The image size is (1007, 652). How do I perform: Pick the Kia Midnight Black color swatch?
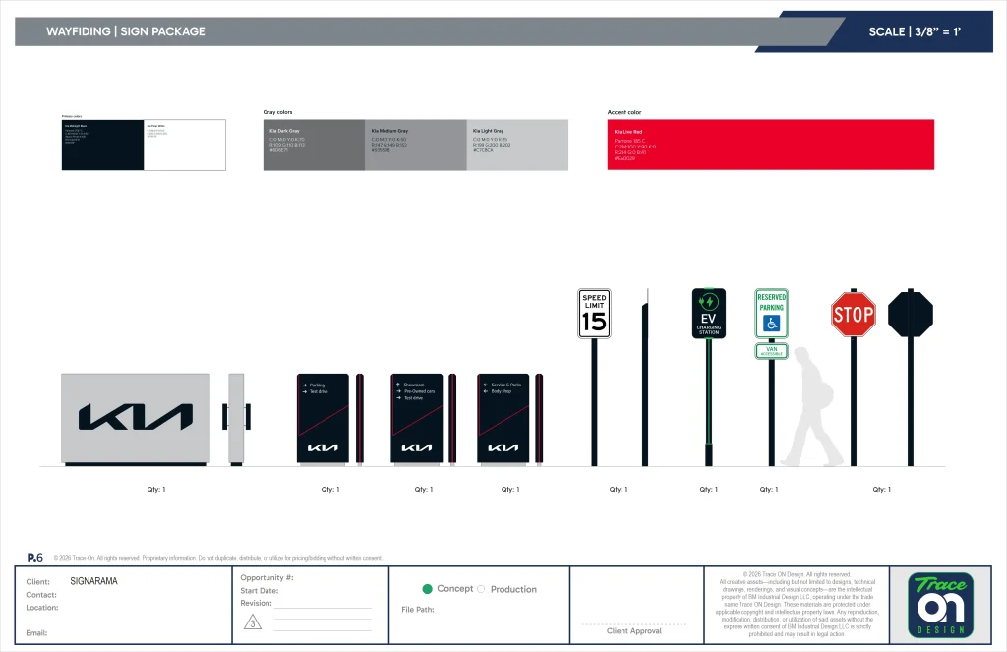click(x=102, y=145)
